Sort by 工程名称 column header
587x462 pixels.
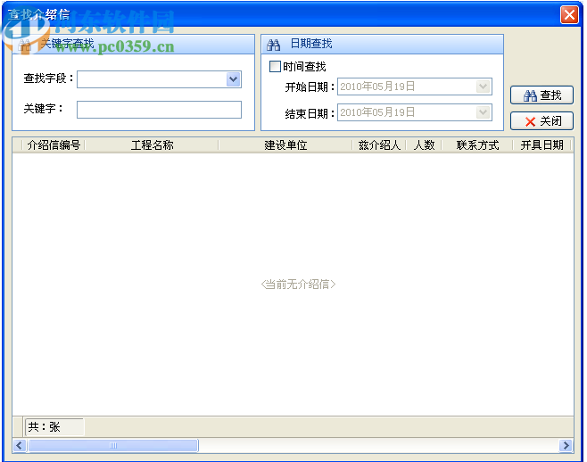tap(152, 144)
